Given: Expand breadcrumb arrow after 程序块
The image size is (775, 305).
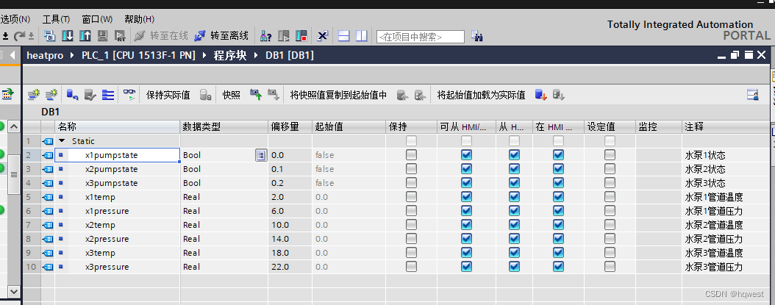Looking at the screenshot, I should tap(256, 55).
